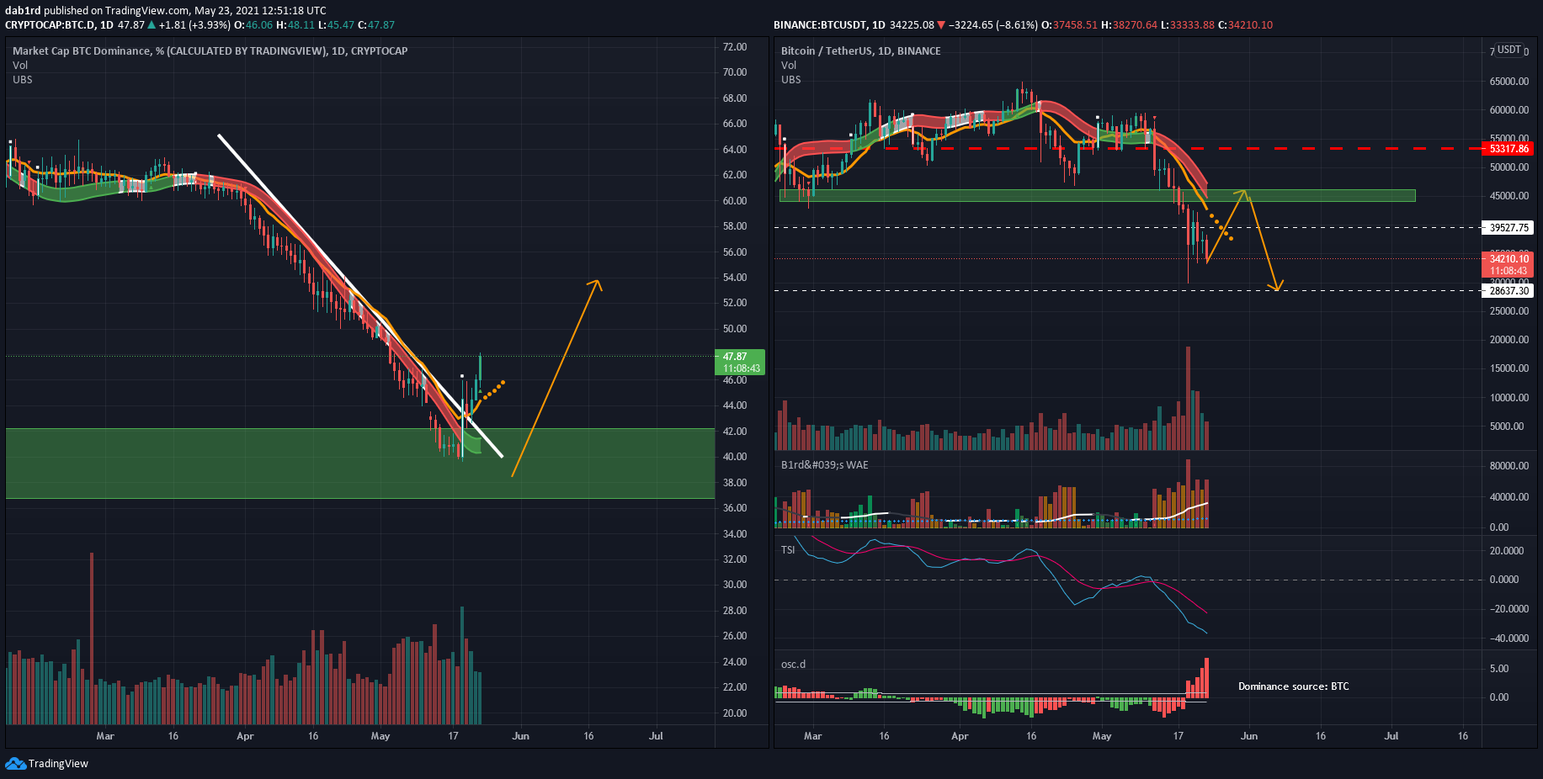Click the osc.d indicator label
The width and height of the screenshot is (1543, 779).
click(x=793, y=665)
